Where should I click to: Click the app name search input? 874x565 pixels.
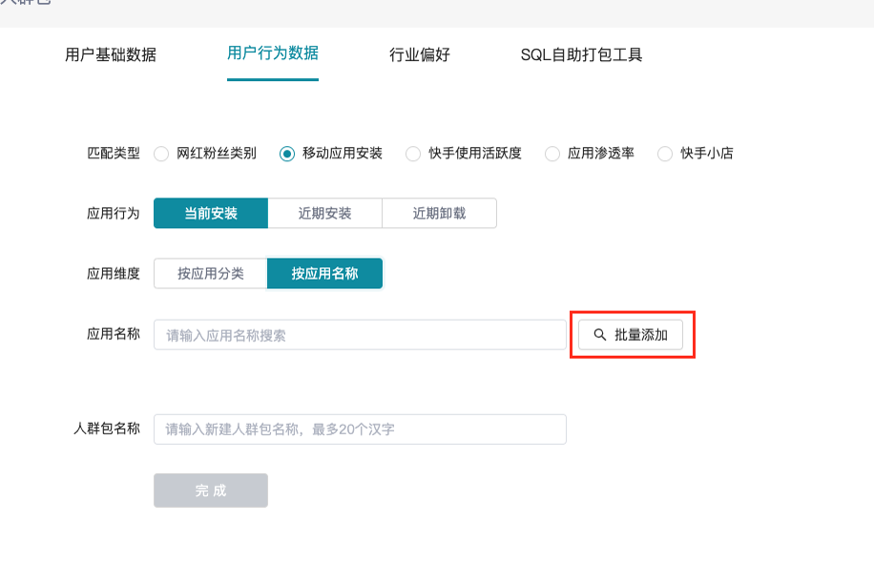pyautogui.click(x=360, y=334)
